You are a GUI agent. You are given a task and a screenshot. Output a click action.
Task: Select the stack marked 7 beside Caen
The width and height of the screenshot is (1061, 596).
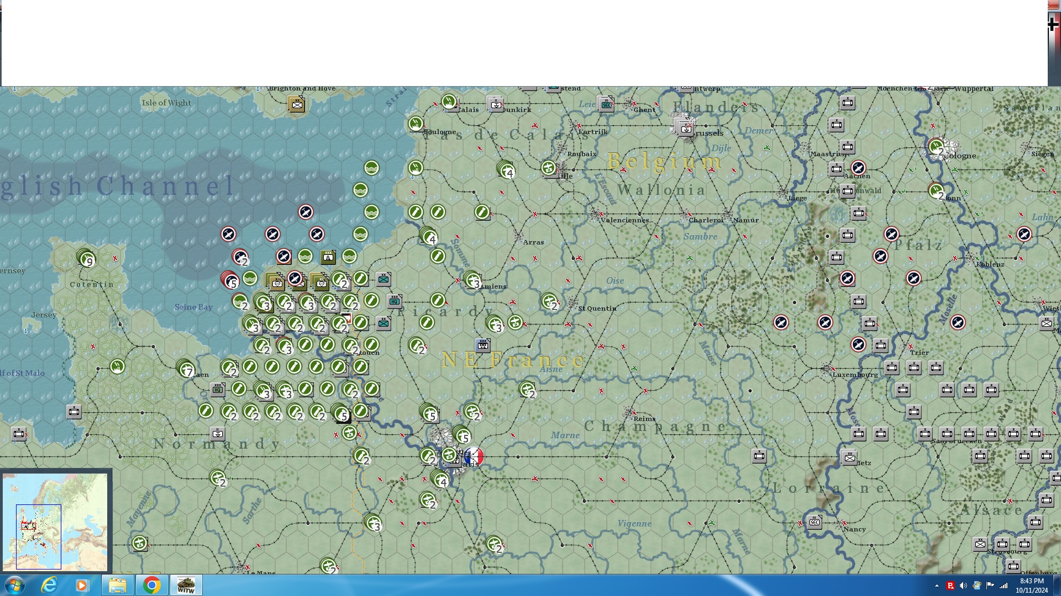point(186,368)
